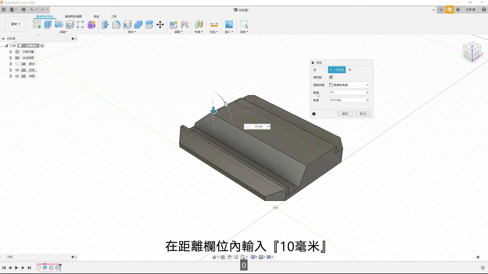Image resolution: width=488 pixels, height=274 pixels.
Task: Open the Grid and Snaps icon
Action: pos(261,257)
